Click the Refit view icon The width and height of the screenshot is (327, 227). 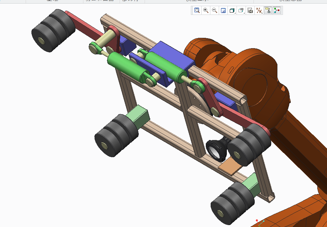(x=197, y=10)
